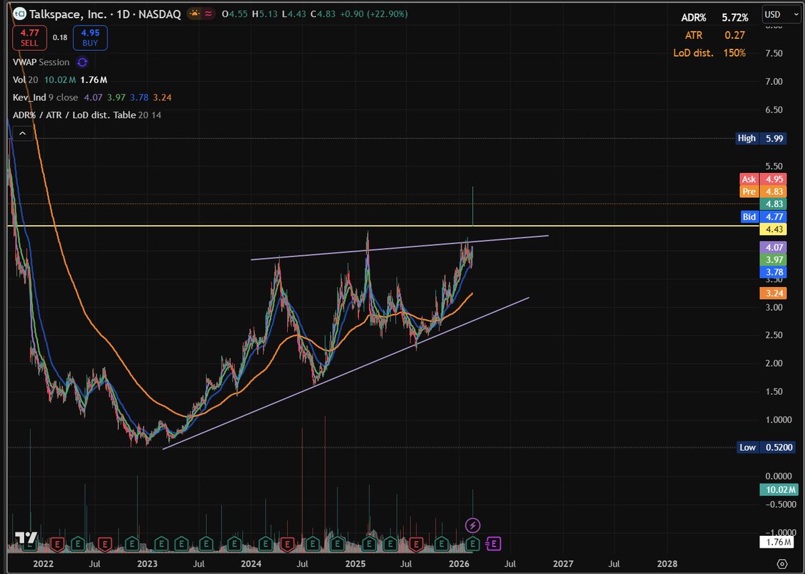Open the purple lightning event marker
Viewport: 805px width, 574px height.
click(473, 525)
